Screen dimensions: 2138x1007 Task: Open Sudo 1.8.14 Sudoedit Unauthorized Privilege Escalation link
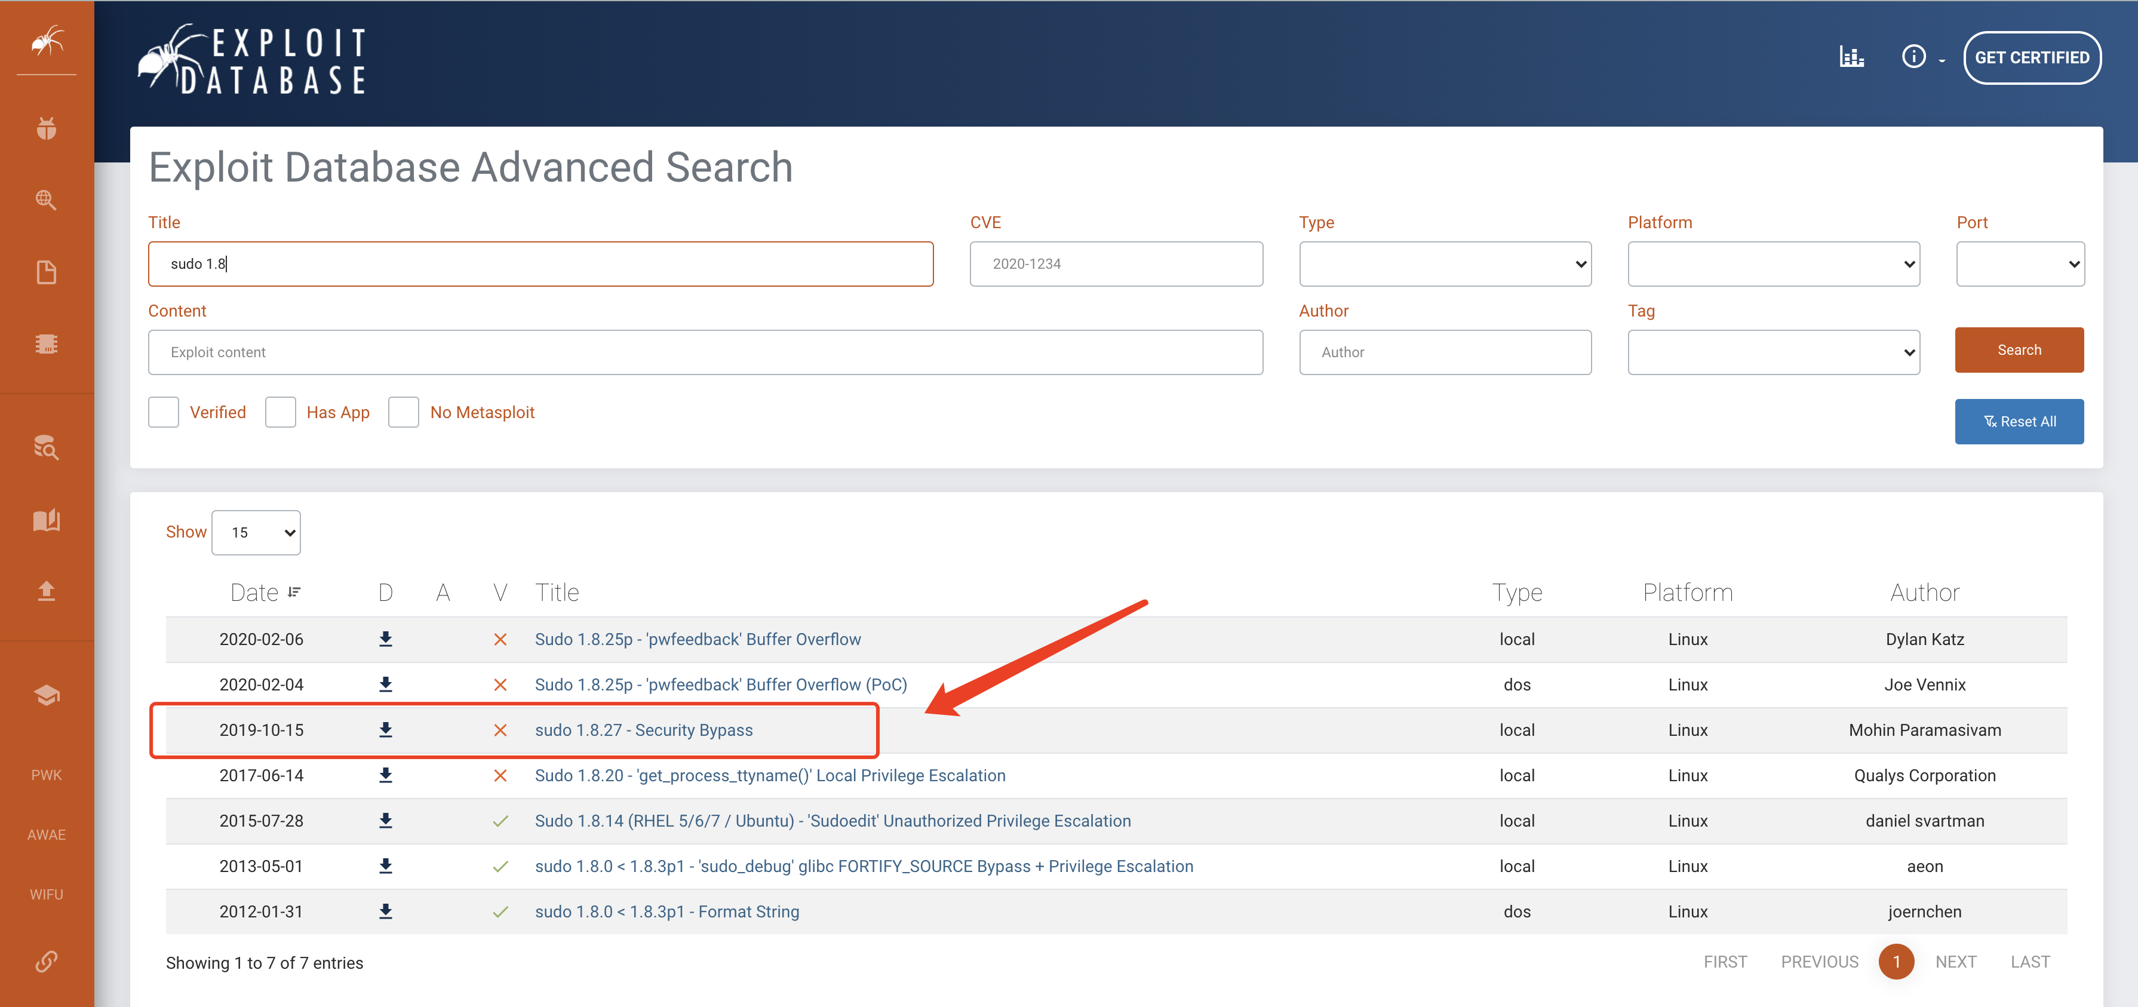click(833, 821)
